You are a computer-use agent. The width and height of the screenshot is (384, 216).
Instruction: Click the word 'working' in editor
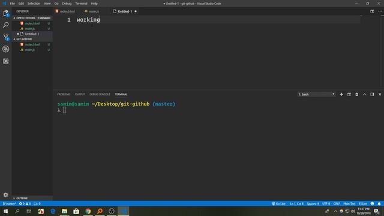tap(88, 20)
